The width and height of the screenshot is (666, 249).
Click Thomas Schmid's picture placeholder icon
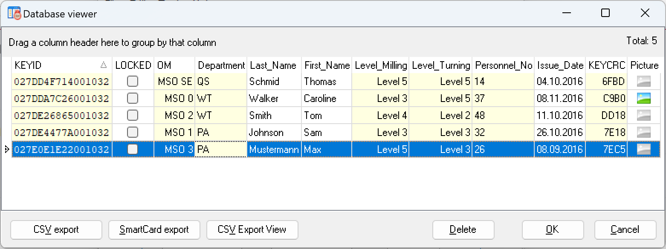click(644, 82)
